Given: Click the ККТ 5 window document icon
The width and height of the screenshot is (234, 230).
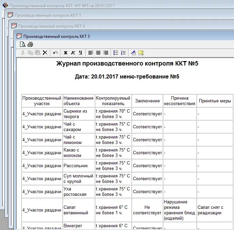Looking at the screenshot, I should point(19,36).
